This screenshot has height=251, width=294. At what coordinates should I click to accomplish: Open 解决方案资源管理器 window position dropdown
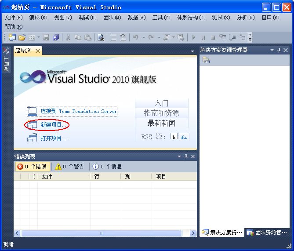point(272,50)
